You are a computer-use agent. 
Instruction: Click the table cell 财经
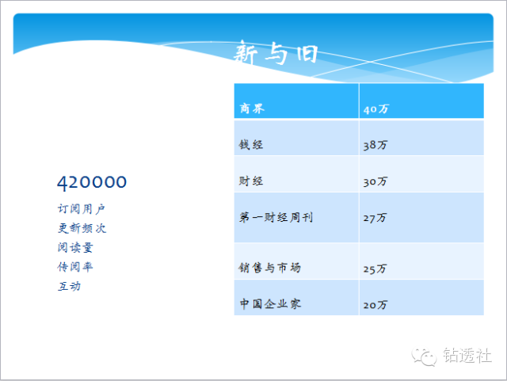(x=296, y=174)
